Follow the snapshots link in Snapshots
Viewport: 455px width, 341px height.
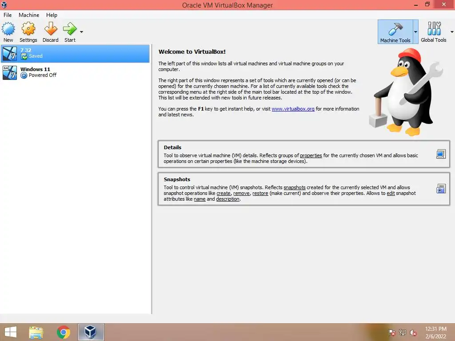point(294,187)
